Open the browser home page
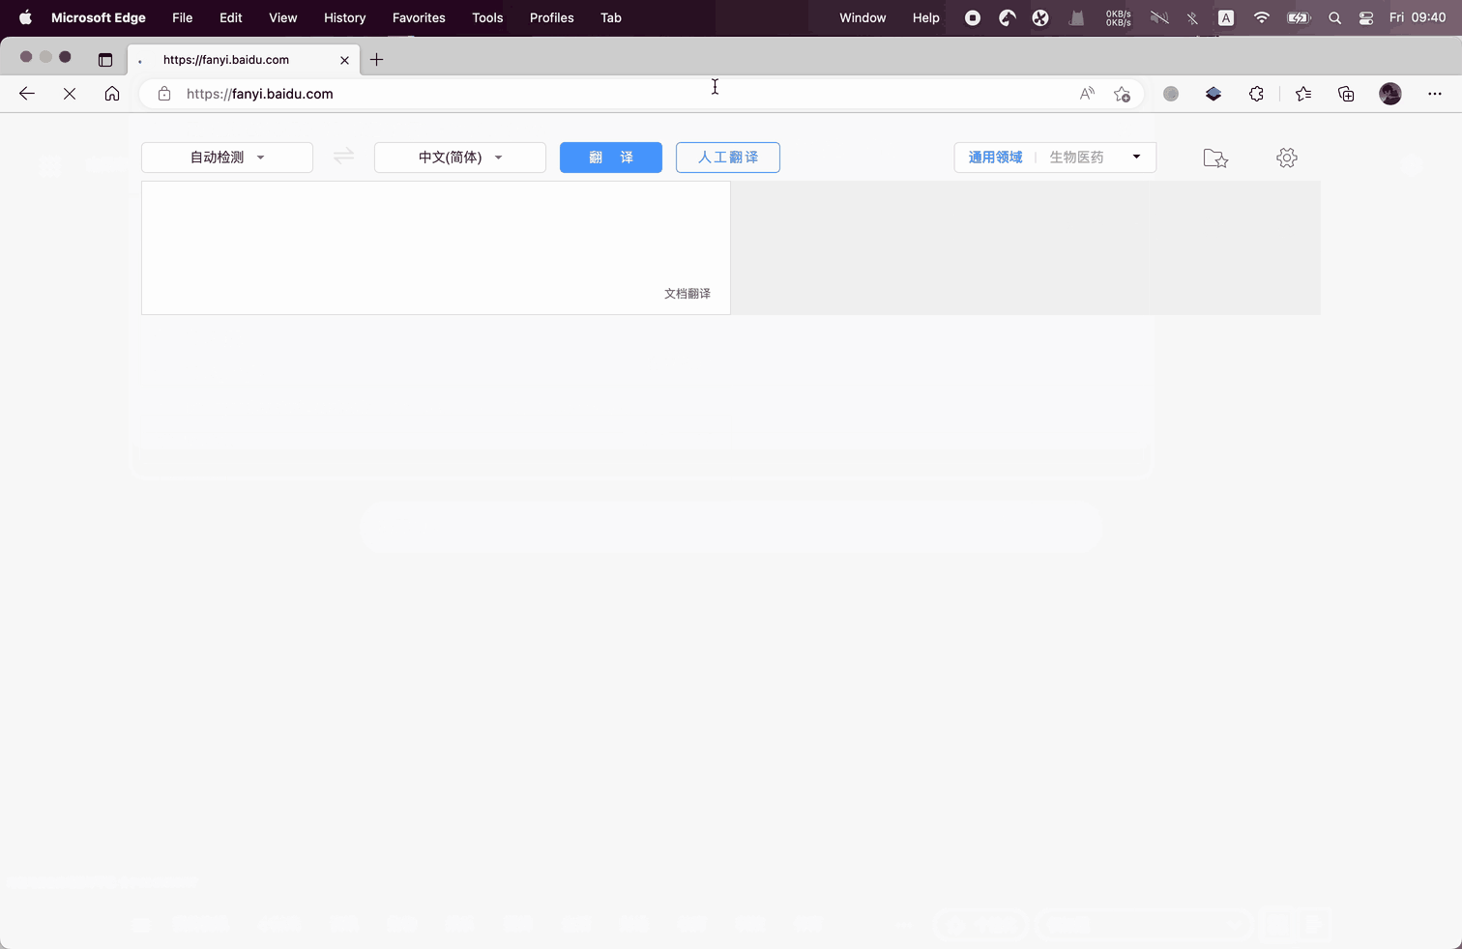Image resolution: width=1462 pixels, height=949 pixels. (112, 94)
